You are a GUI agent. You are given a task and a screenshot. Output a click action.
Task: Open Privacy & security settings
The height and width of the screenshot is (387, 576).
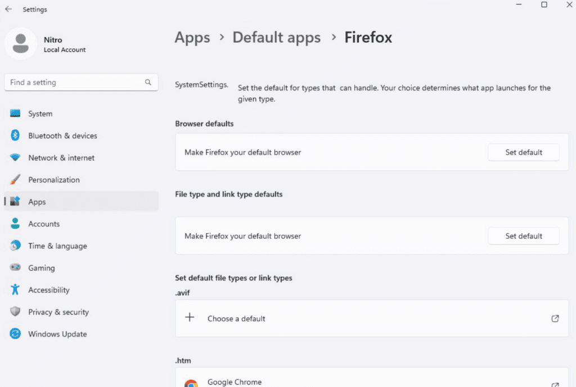[81, 311]
